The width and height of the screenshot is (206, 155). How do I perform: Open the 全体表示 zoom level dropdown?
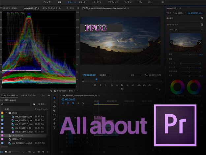point(105,75)
